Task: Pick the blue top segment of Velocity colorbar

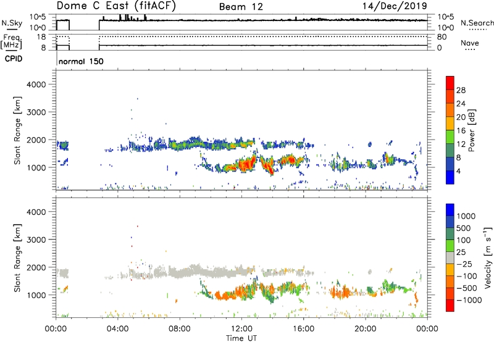Action: [450, 210]
